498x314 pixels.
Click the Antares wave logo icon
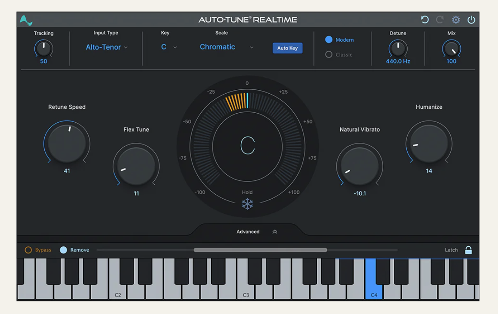[x=26, y=20]
